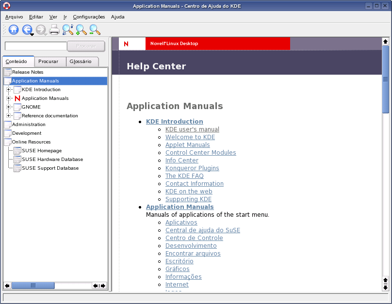Open the Editar menu
Viewport: 392px width, 304px height.
(36, 17)
